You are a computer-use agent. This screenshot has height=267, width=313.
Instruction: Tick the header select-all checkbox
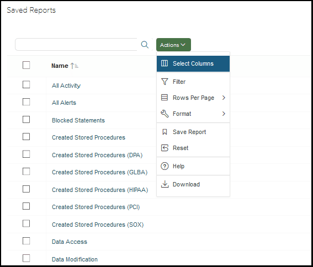point(26,65)
